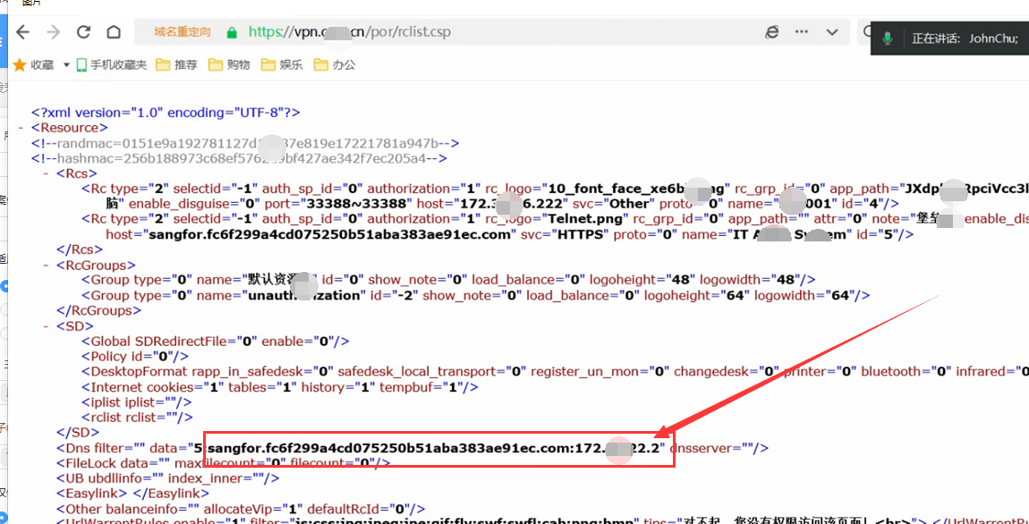
Task: Click the browser back arrow
Action: [x=23, y=32]
